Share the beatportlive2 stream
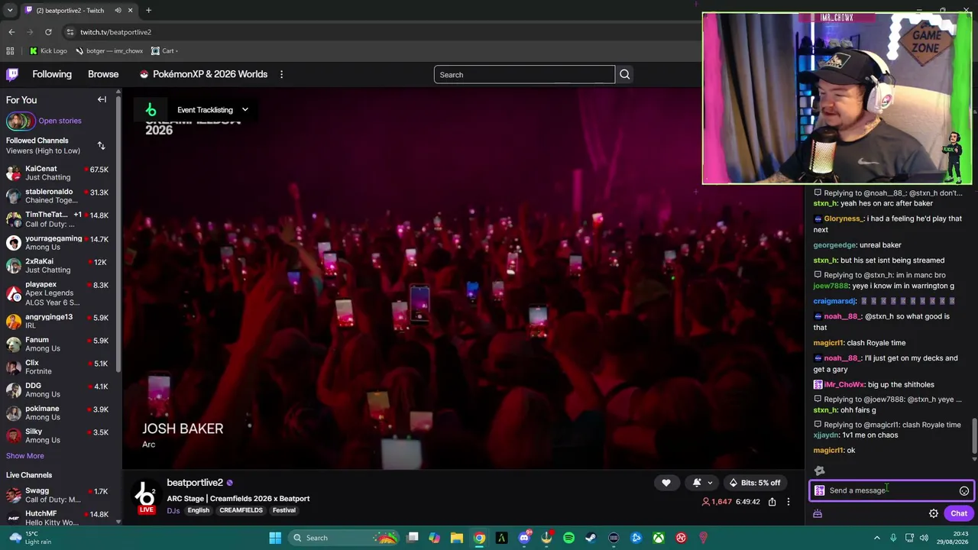Viewport: 978px width, 550px height. pos(772,502)
